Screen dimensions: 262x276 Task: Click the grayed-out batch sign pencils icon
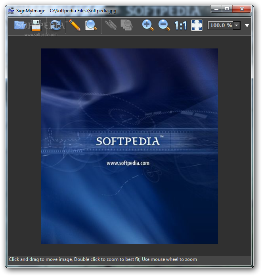[x=111, y=25]
